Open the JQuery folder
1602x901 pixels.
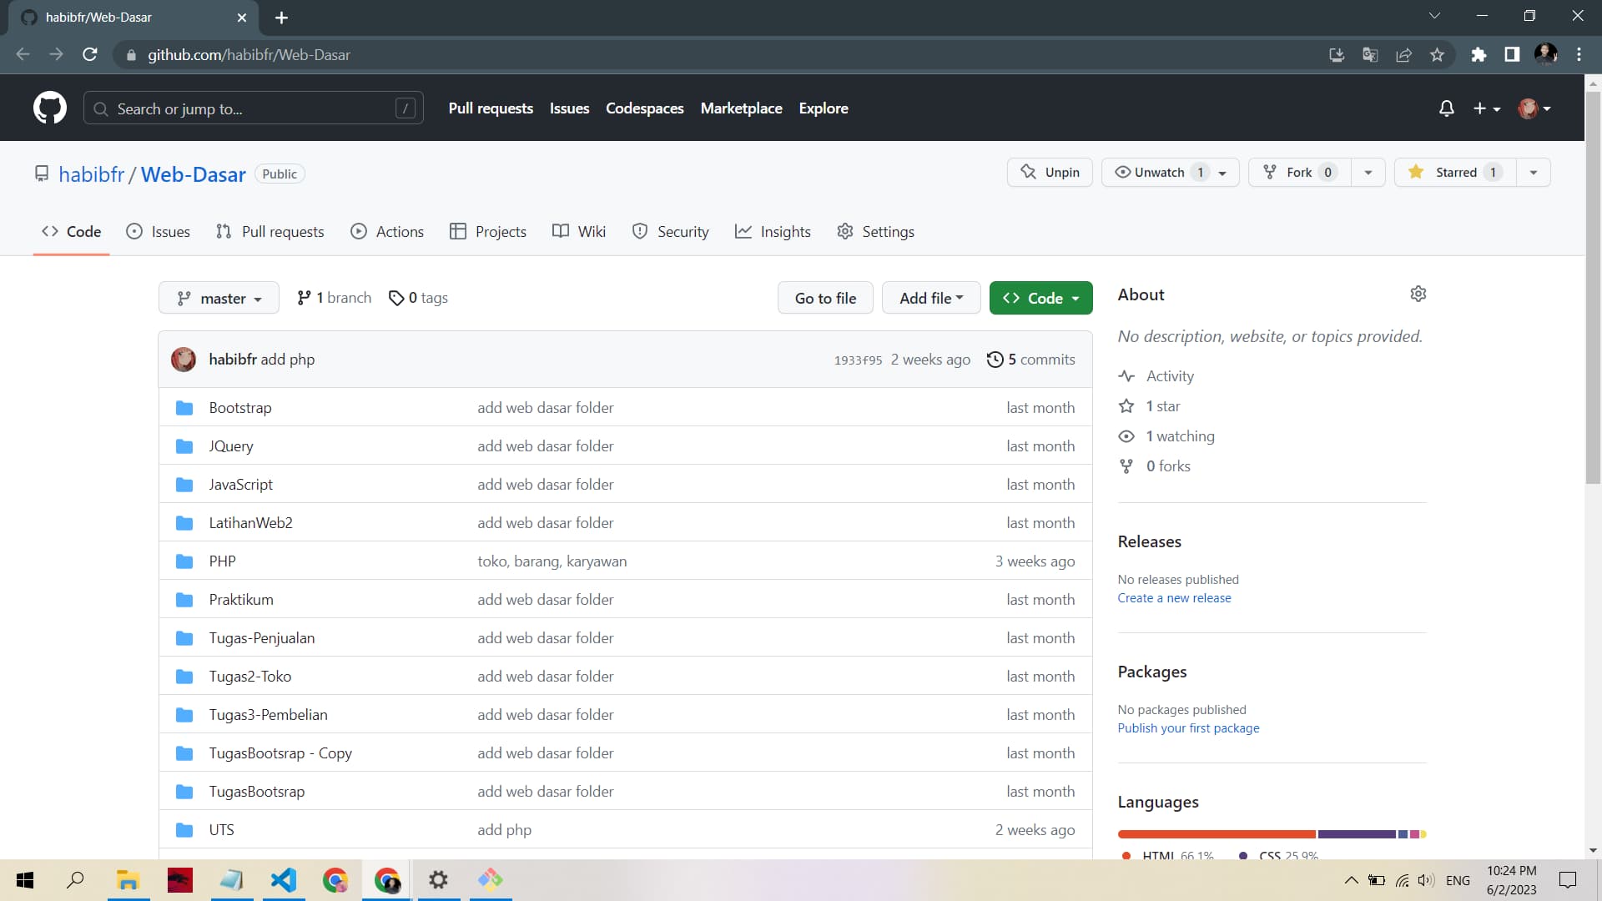231,446
